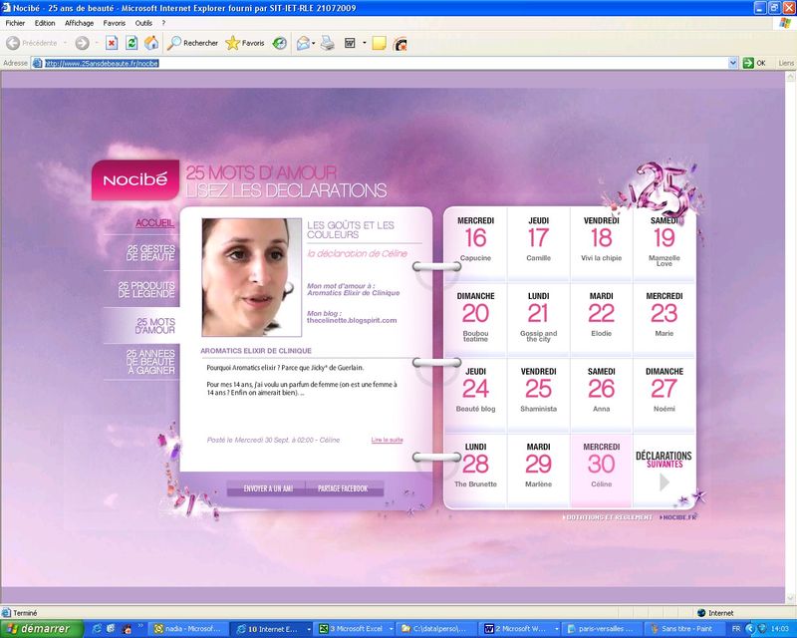Open 25 Gestes de Beauté section

pos(150,253)
